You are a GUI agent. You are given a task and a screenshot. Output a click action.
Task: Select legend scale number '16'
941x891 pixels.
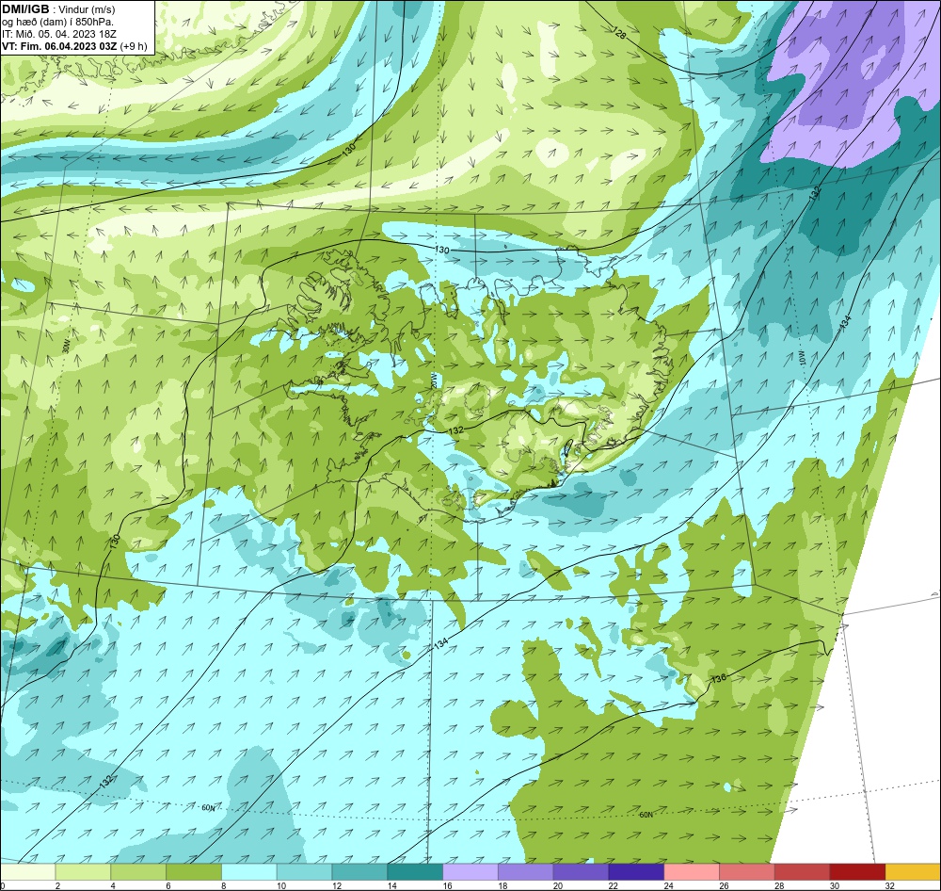(x=448, y=885)
